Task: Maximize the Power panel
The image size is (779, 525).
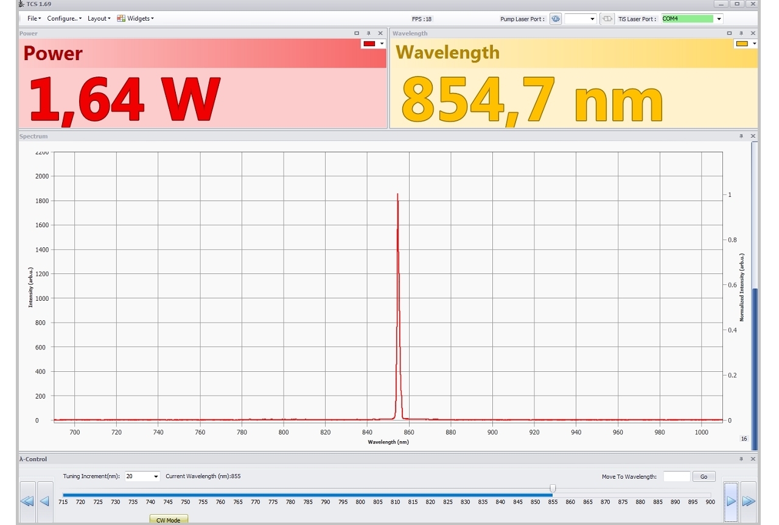Action: point(357,33)
